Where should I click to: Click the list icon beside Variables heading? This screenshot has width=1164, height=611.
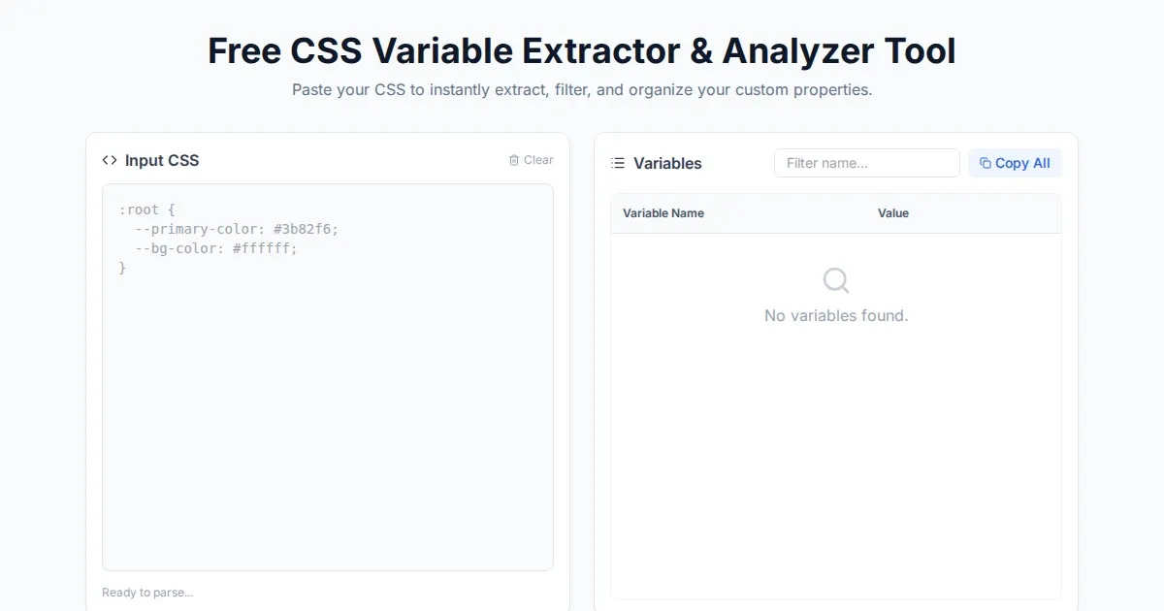click(x=618, y=163)
